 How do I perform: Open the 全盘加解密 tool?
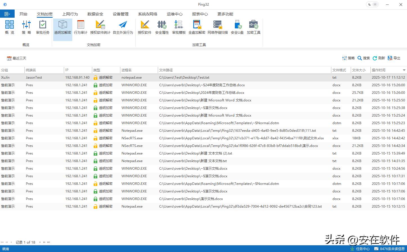(x=197, y=28)
